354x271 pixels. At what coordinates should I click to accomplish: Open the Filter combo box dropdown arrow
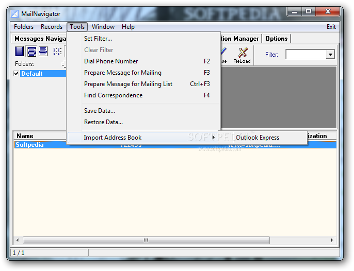(x=330, y=55)
